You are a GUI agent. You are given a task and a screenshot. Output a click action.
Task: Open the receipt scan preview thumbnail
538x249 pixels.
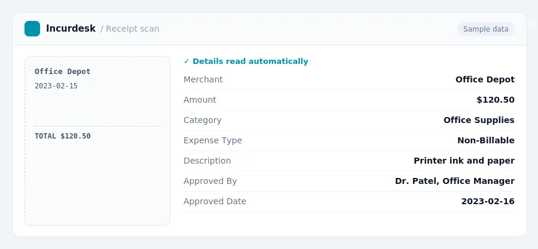click(x=97, y=141)
